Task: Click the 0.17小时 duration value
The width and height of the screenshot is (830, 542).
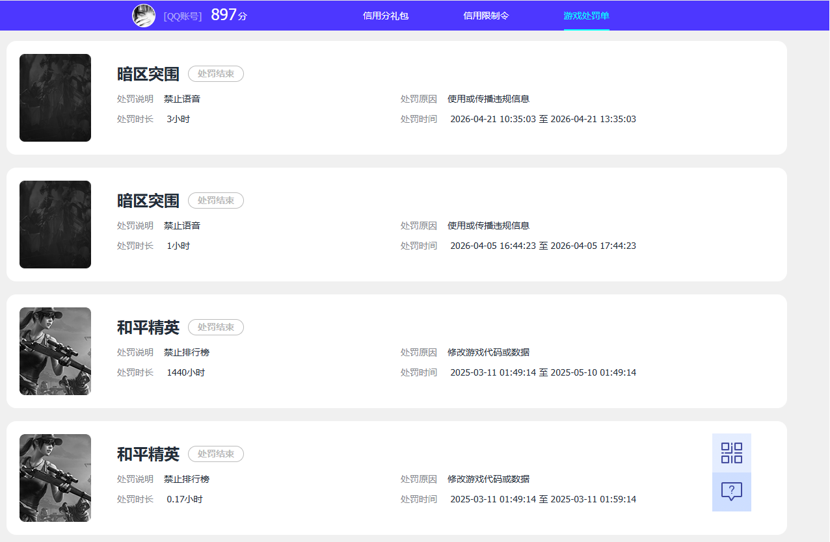Action: (x=185, y=499)
